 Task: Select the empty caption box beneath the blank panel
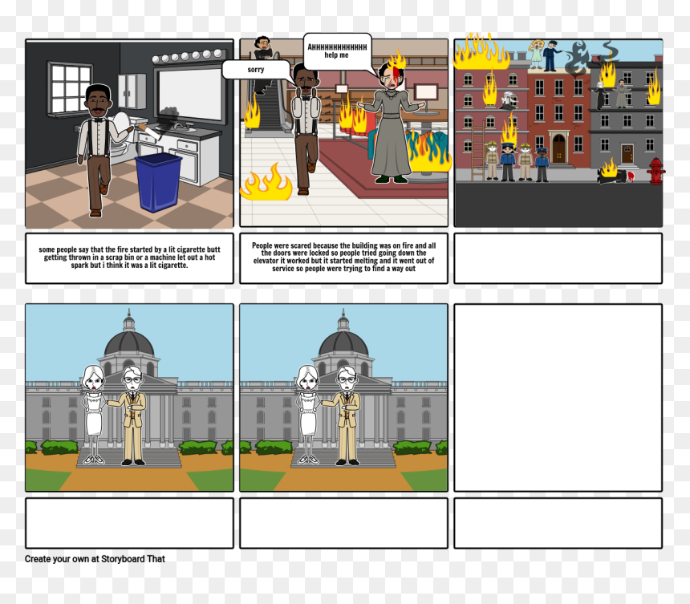(x=558, y=523)
